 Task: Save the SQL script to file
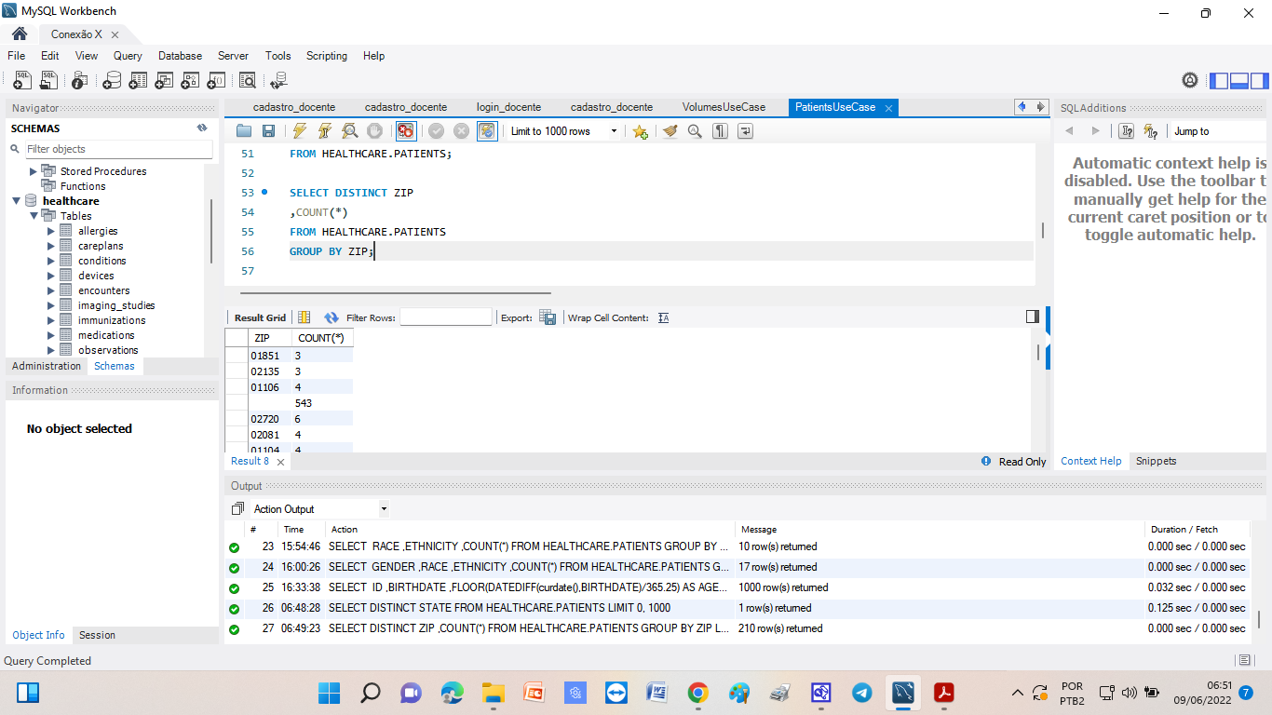tap(268, 131)
